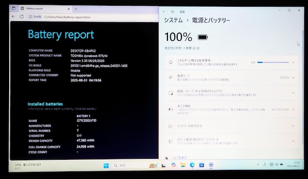Click the battery icon in tray

pyautogui.click(x=282, y=165)
